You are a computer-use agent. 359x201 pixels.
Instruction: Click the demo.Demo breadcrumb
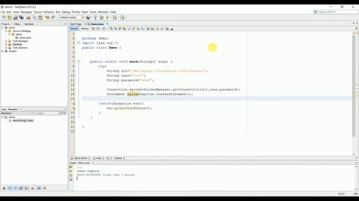click(x=81, y=158)
